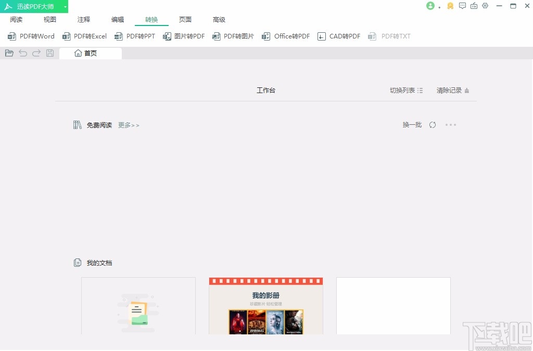Open the 更多>> link under 免费阅读
Image resolution: width=533 pixels, height=351 pixels.
point(128,125)
